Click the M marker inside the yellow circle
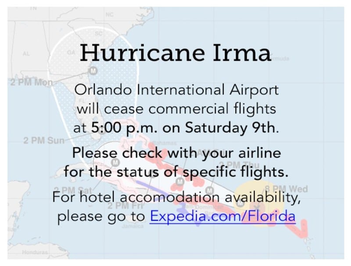Viewport: 351px width, 266px height. coord(240,203)
